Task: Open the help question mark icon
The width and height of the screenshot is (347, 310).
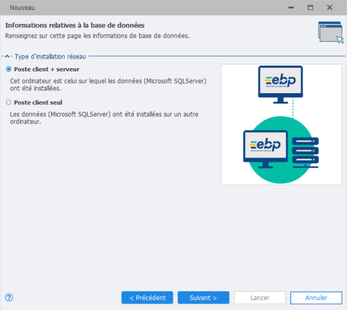Action: point(9,298)
